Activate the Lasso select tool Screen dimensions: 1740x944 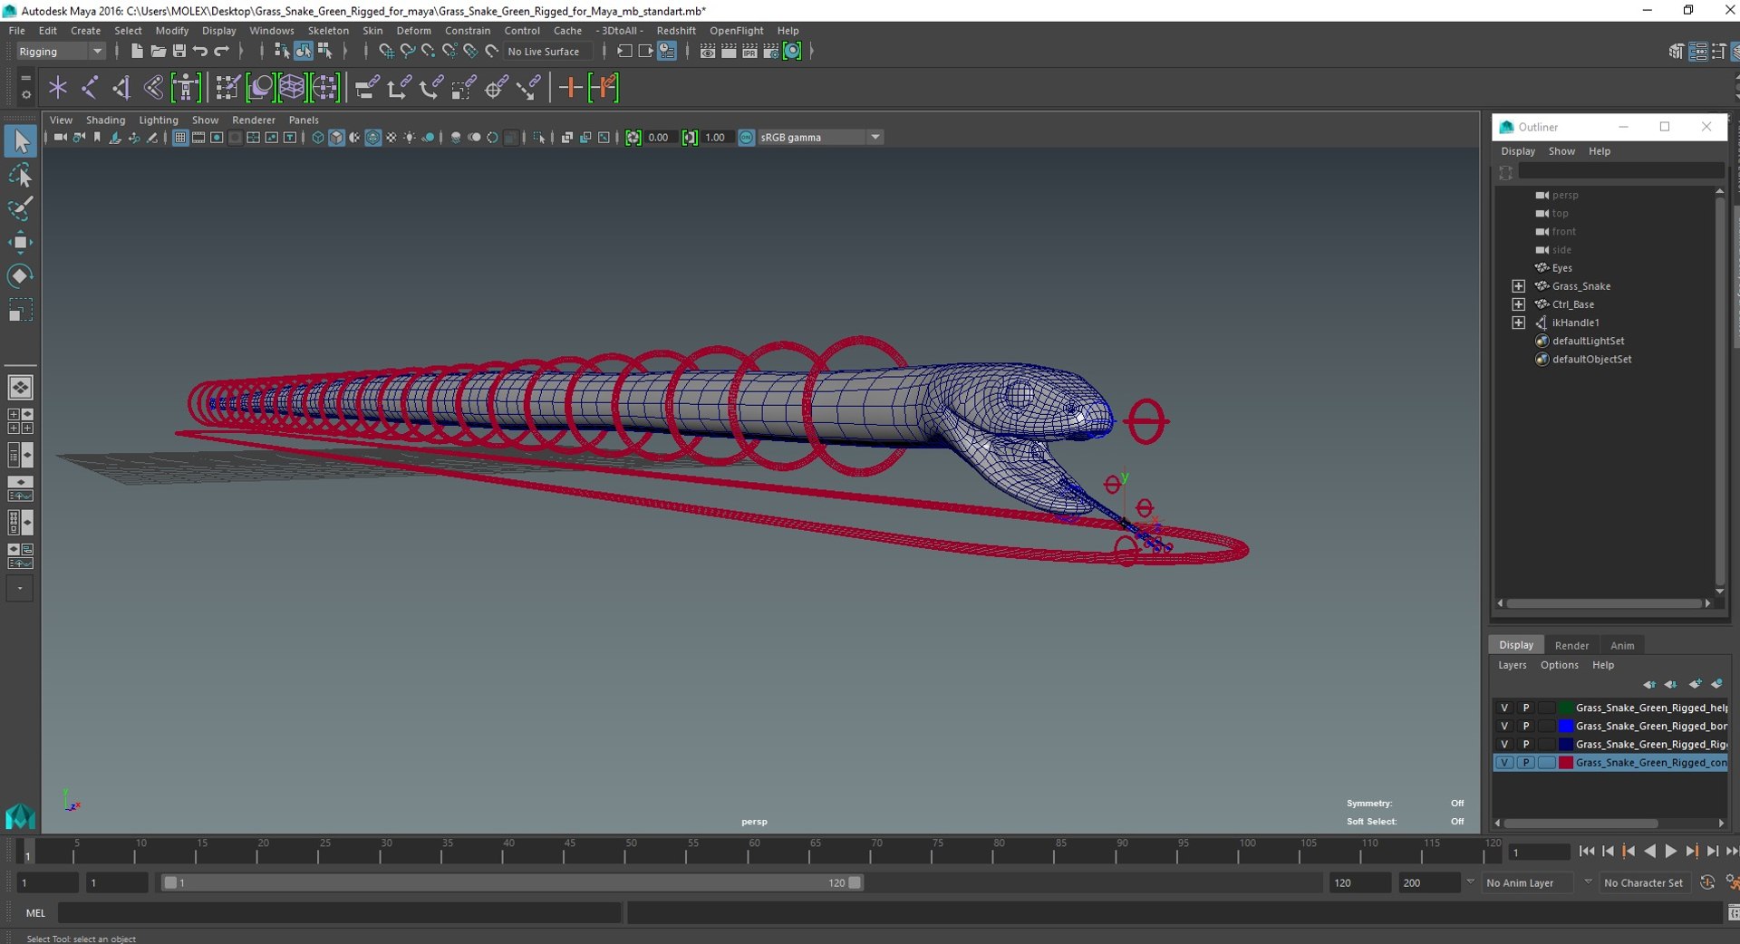pyautogui.click(x=20, y=175)
